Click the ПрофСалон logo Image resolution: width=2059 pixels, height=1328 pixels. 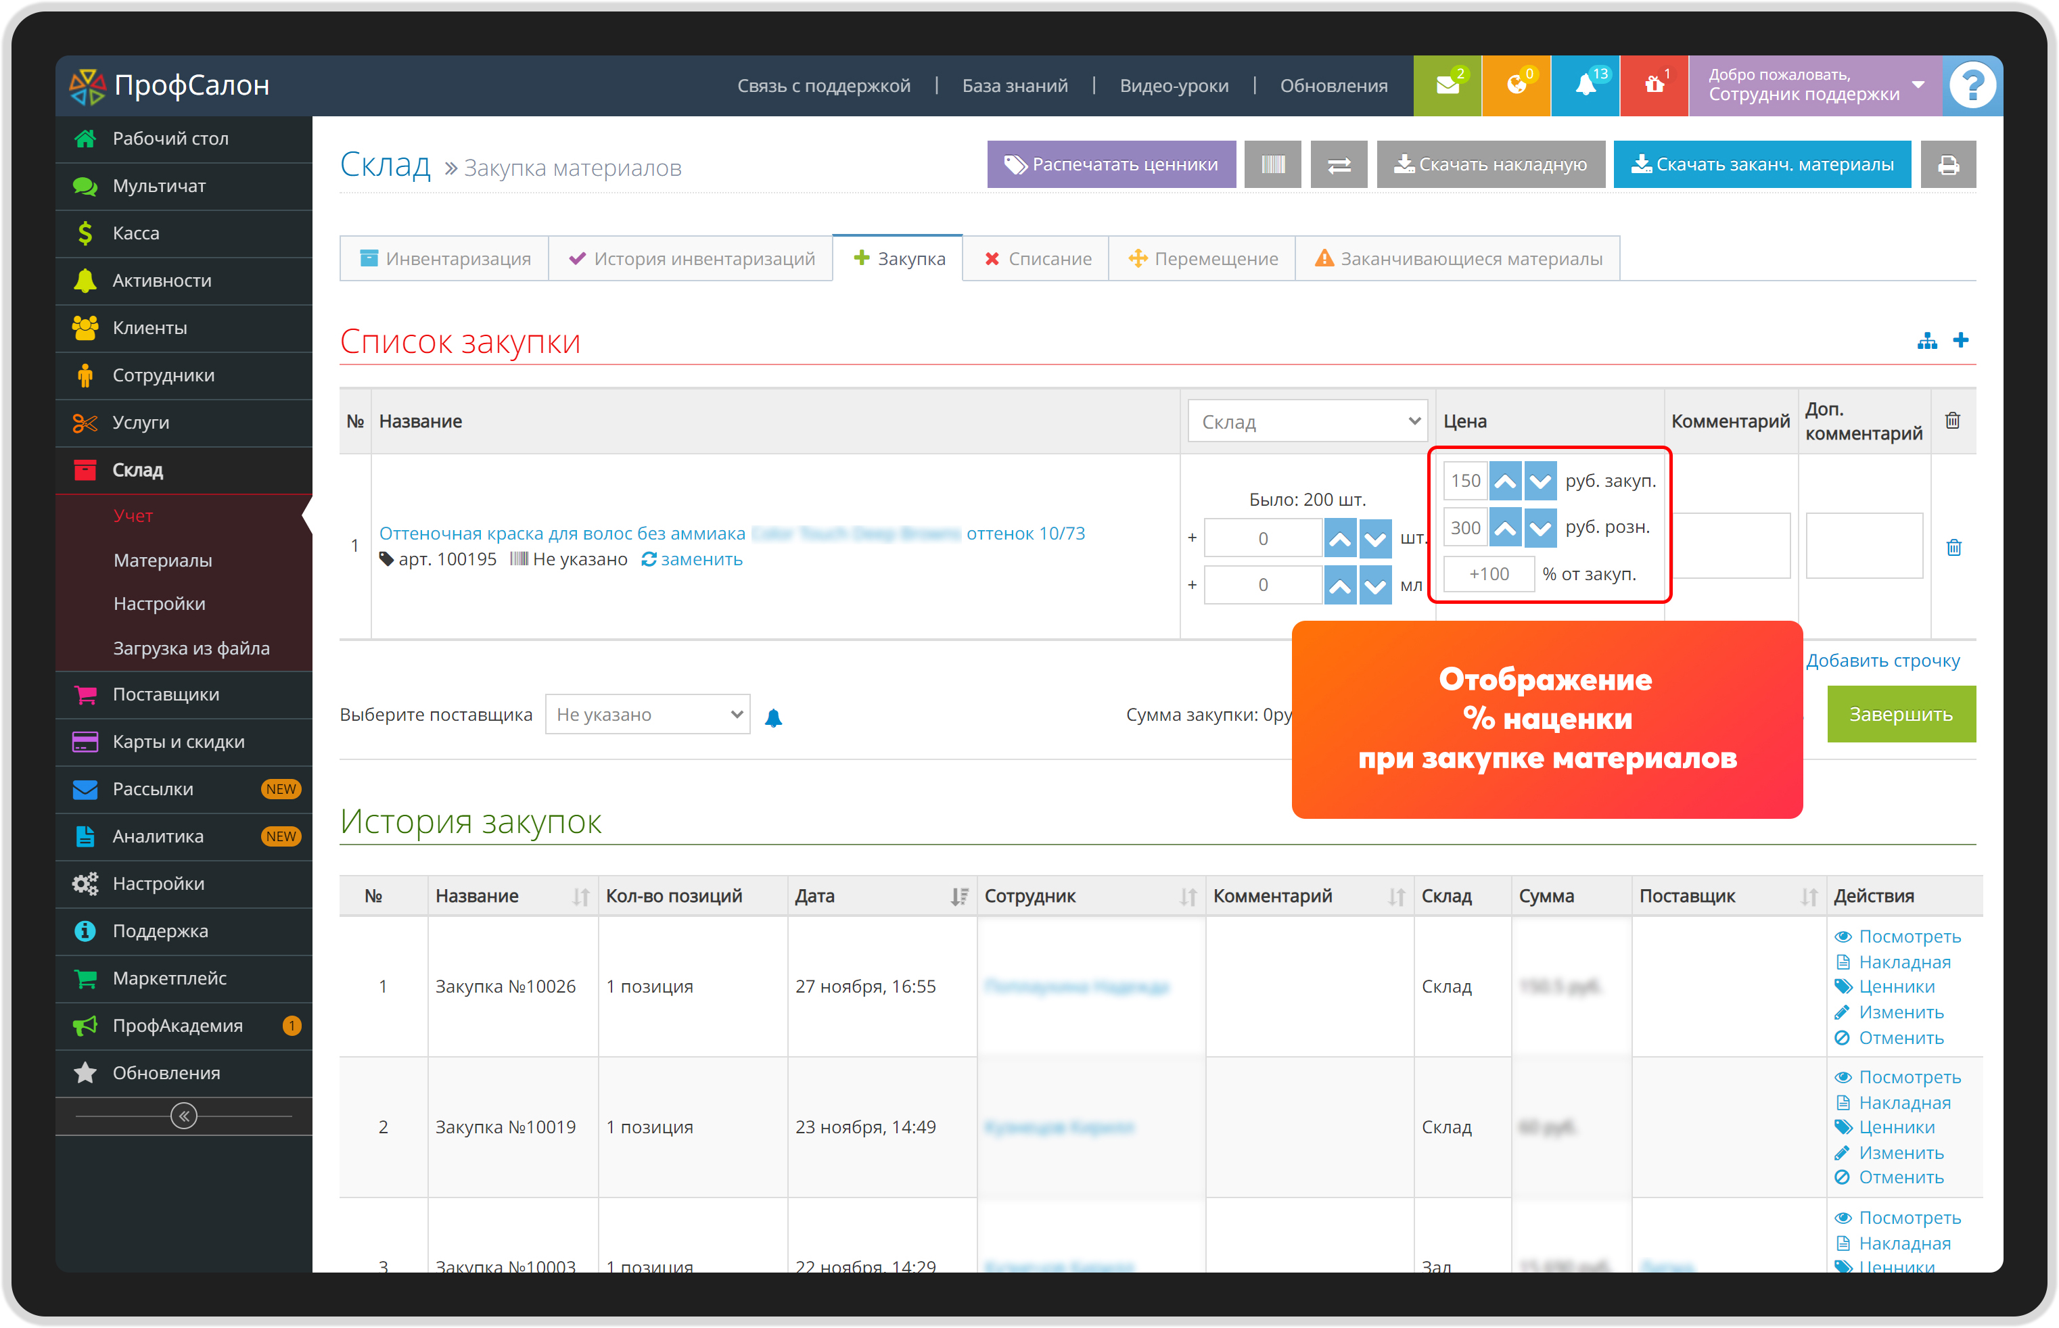pos(170,85)
